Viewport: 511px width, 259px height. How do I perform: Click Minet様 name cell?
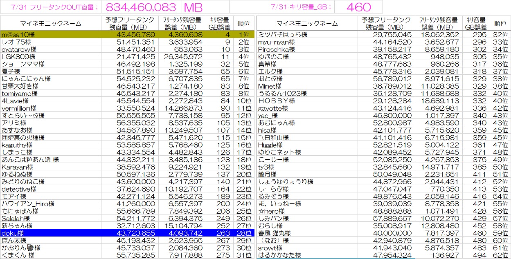click(307, 86)
